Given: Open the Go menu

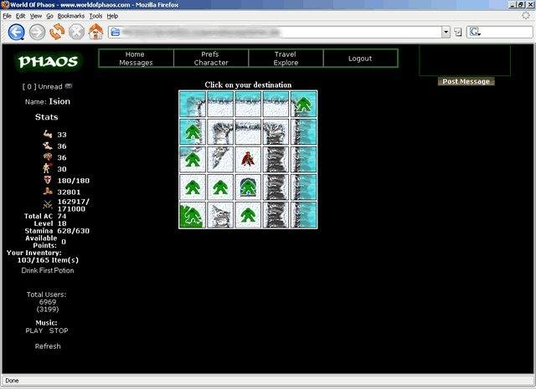Looking at the screenshot, I should [x=49, y=16].
